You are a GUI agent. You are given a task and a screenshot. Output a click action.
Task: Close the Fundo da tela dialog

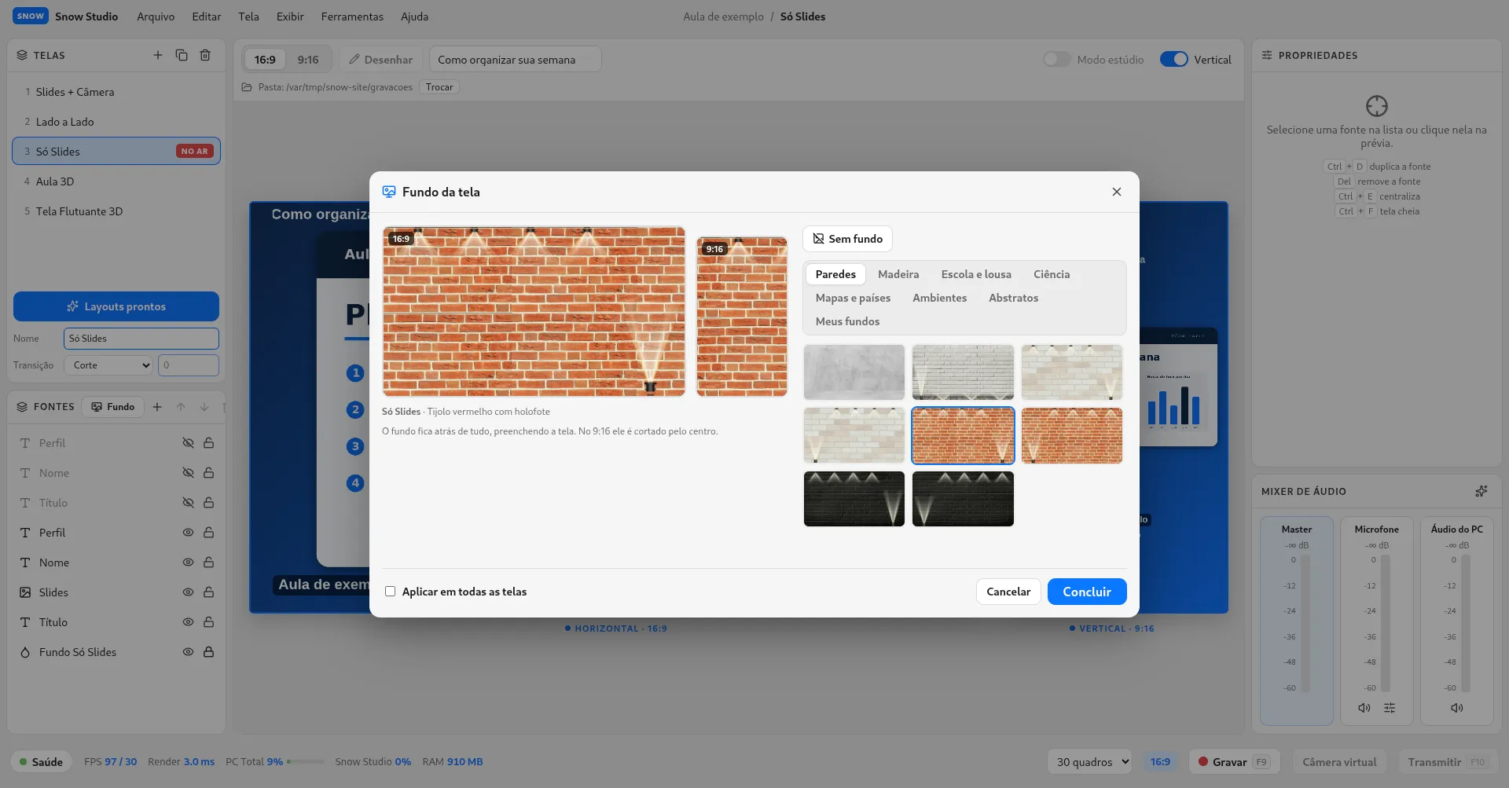coord(1117,192)
